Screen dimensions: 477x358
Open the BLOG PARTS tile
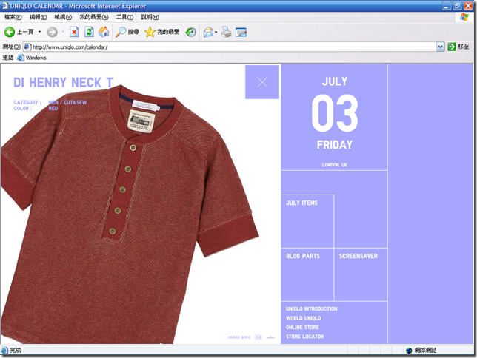(x=307, y=274)
